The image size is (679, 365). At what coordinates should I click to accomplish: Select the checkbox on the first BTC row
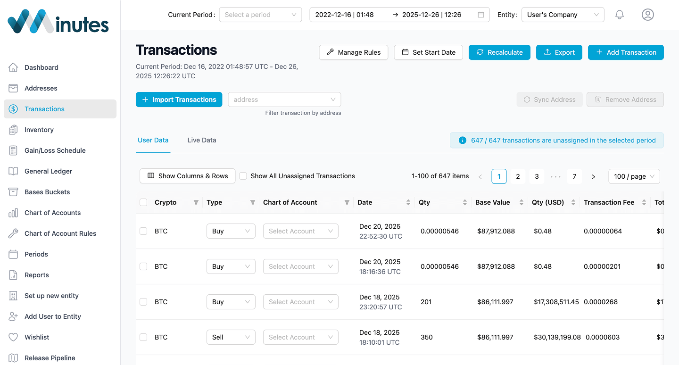(143, 231)
